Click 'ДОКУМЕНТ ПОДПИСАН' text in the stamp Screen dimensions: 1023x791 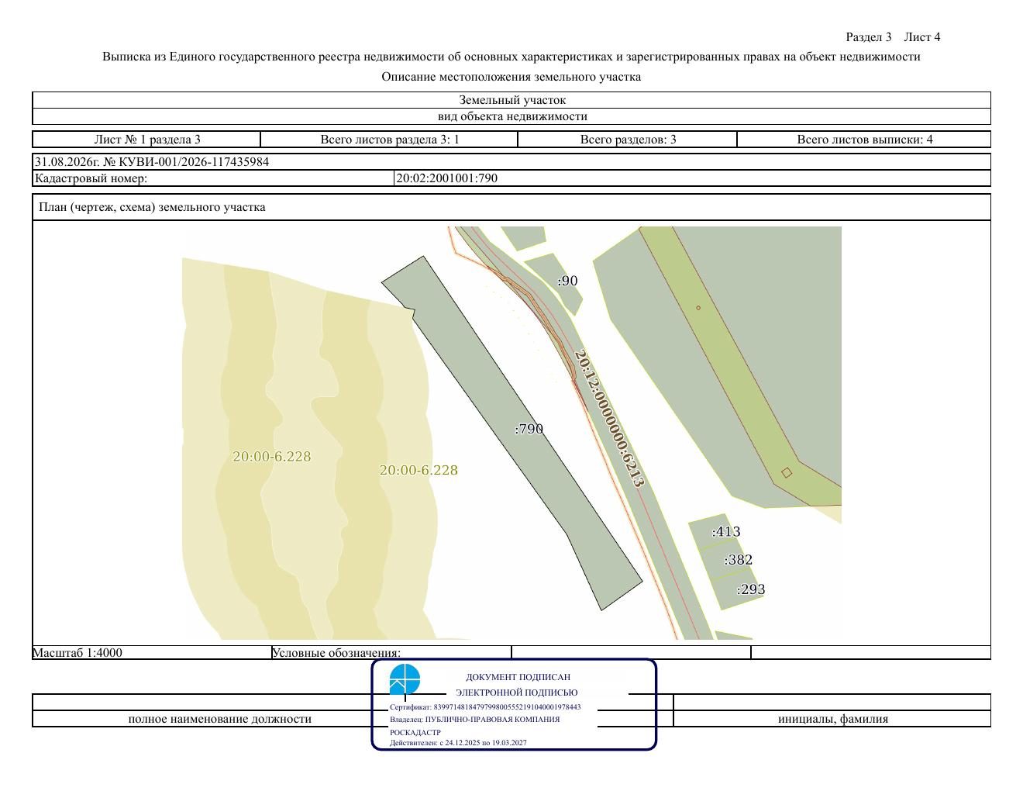click(518, 677)
